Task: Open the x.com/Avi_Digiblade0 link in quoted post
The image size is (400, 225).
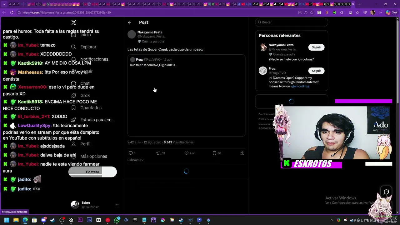Action: (160, 65)
